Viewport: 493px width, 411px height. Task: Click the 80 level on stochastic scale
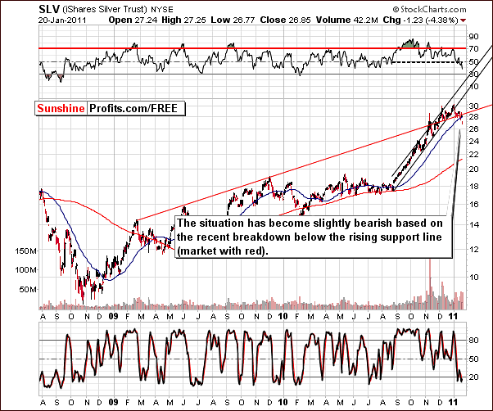point(474,341)
